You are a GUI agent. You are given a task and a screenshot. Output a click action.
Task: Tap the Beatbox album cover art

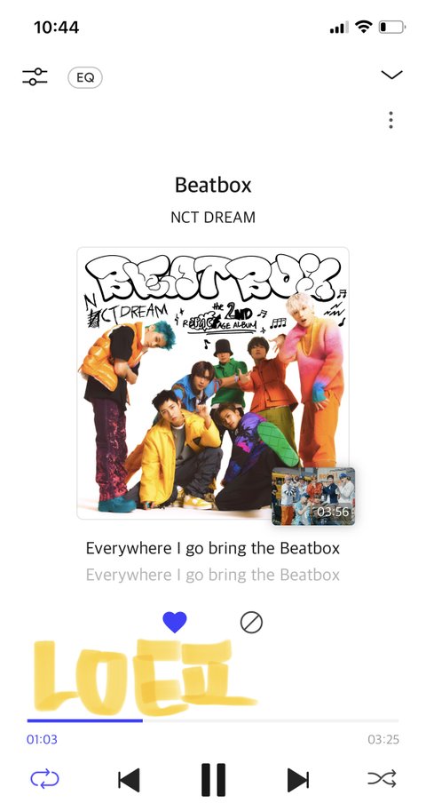(x=213, y=383)
